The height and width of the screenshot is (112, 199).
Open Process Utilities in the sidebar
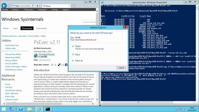(11, 60)
